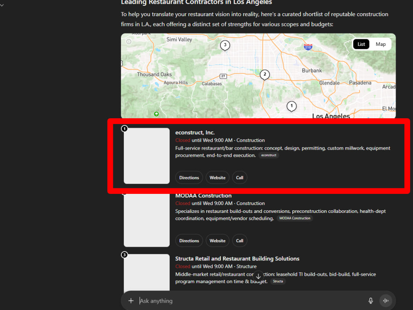The width and height of the screenshot is (413, 310).
Task: Switch to Map view
Action: 381,44
